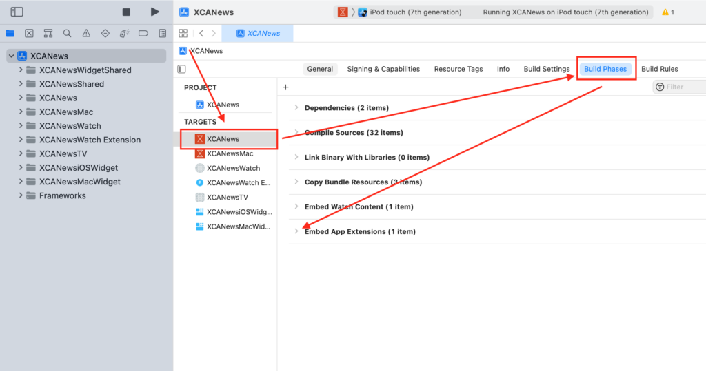This screenshot has width=706, height=371.
Task: Open the Symbol navigator
Action: tap(48, 33)
